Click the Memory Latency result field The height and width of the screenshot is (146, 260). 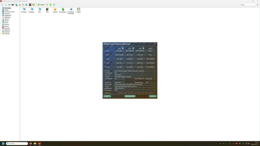[x=150, y=51]
